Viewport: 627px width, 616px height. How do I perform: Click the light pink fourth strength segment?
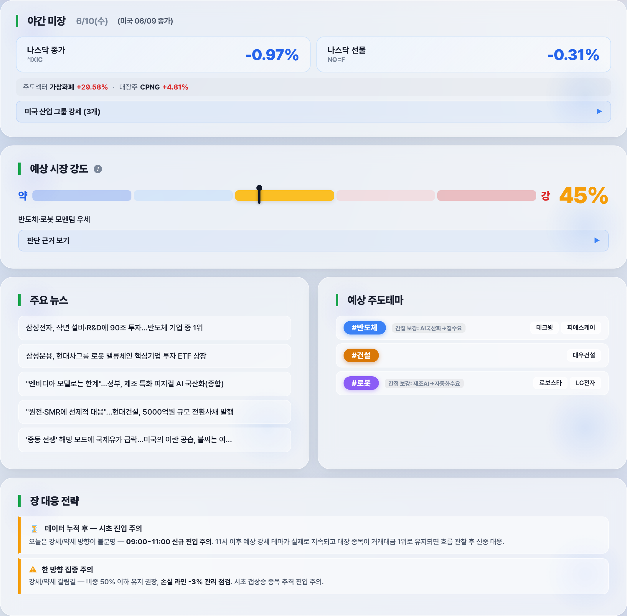point(385,196)
